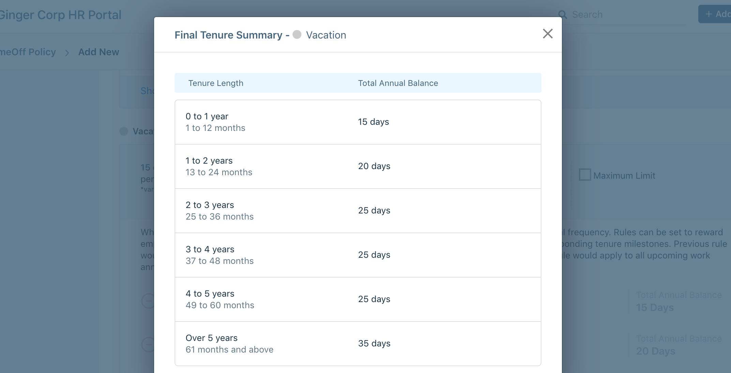
Task: Go to TimeOff Policy breadcrumb
Action: [28, 52]
